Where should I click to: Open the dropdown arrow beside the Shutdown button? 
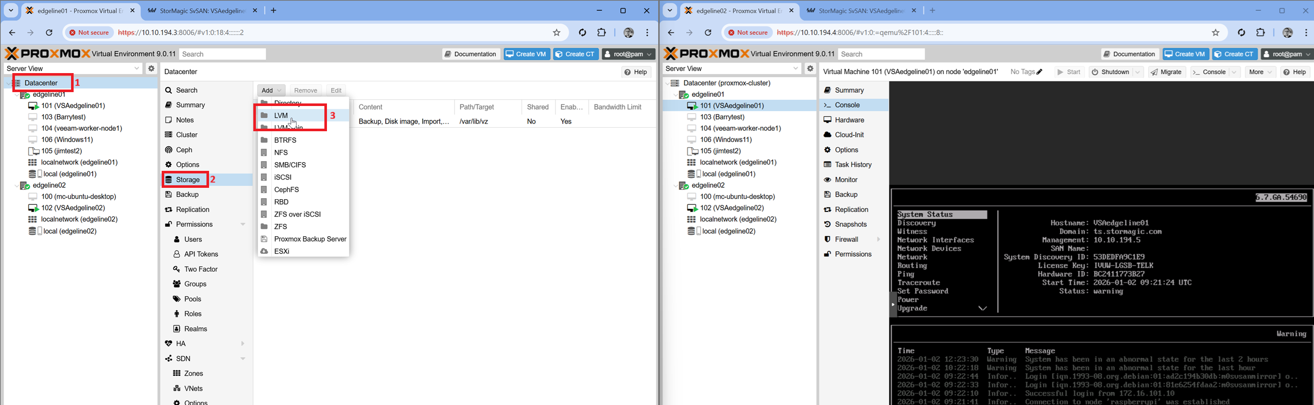tap(1138, 72)
